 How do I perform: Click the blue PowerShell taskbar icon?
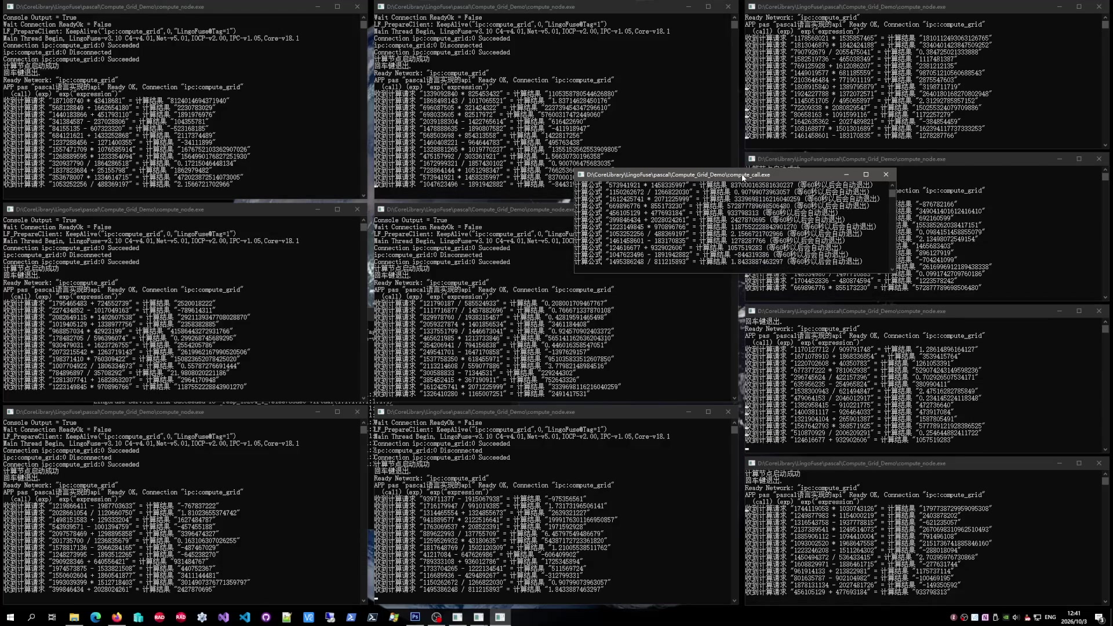tap(351, 617)
